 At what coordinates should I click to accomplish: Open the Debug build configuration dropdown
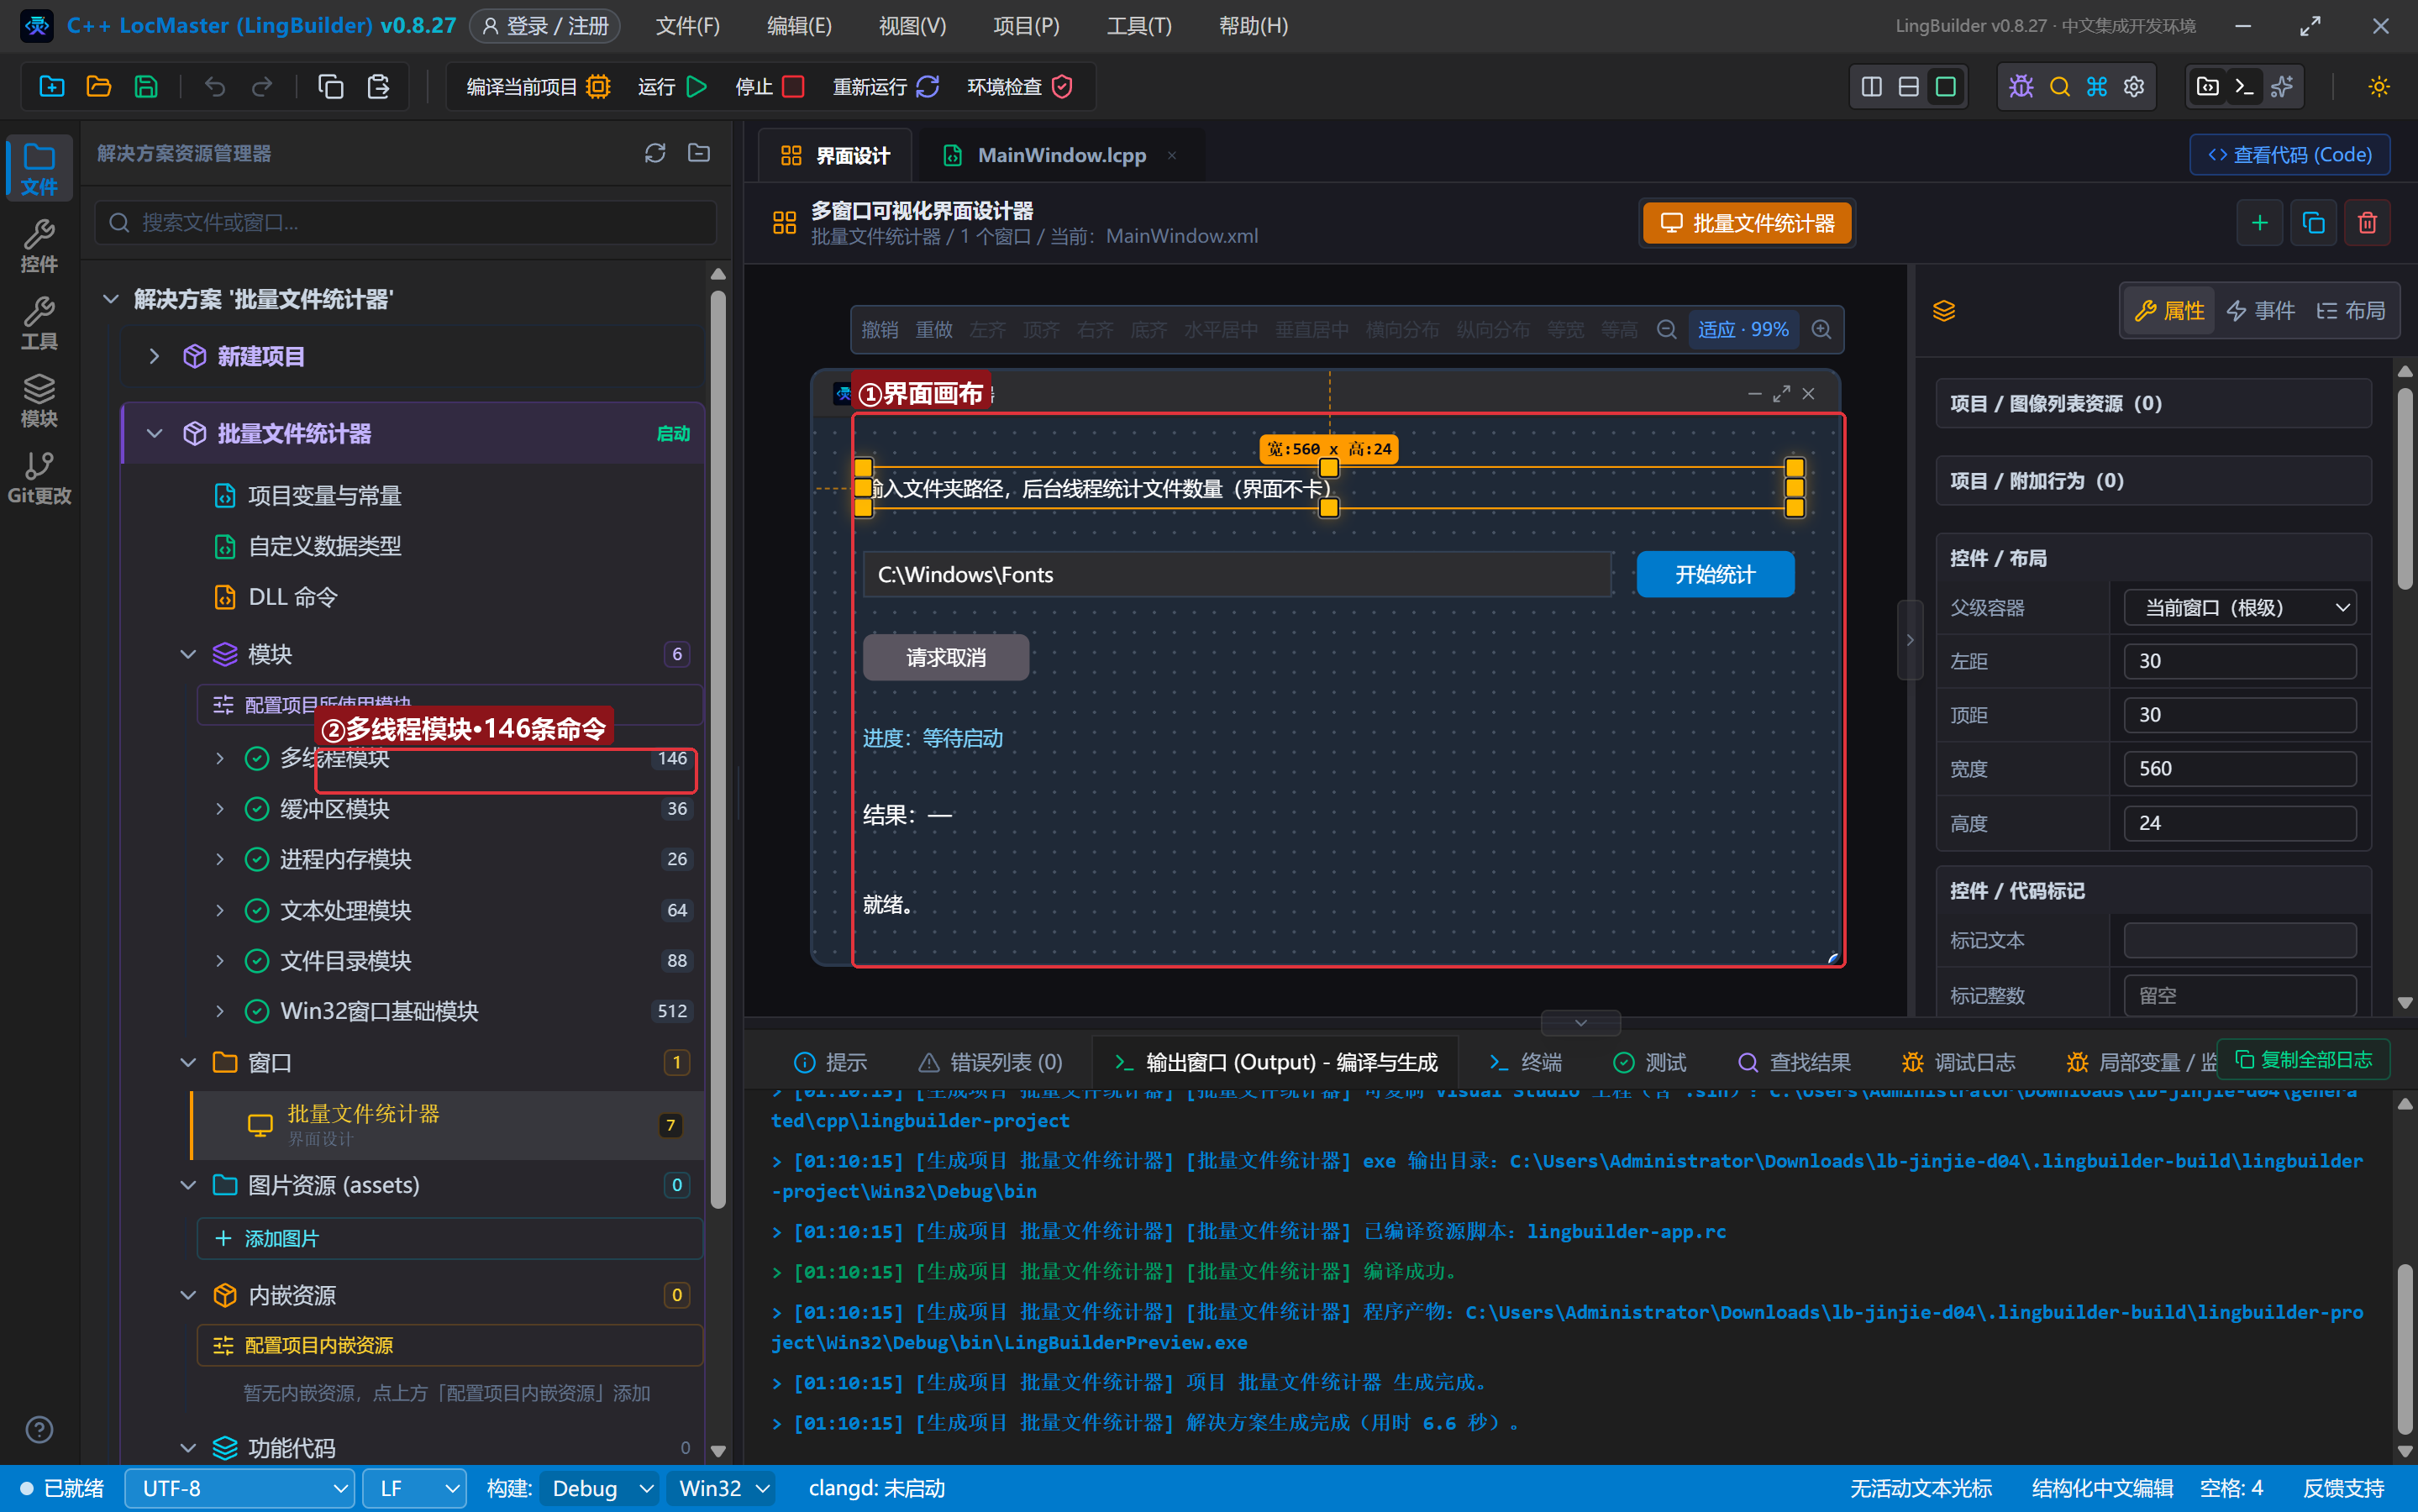tap(600, 1488)
